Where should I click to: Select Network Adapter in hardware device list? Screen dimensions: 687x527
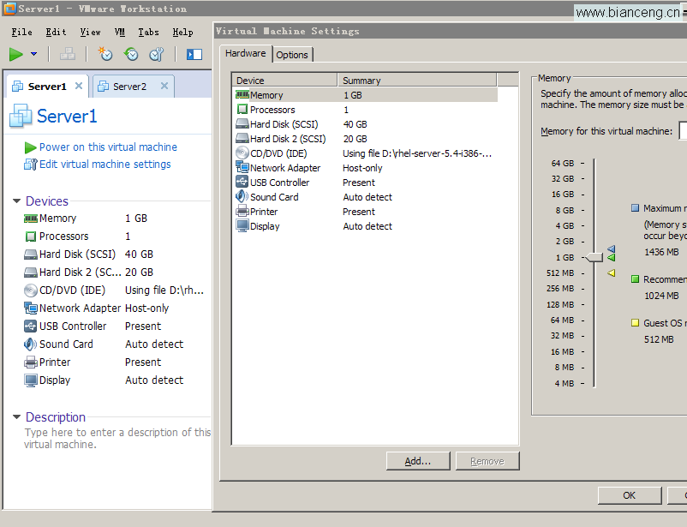click(366, 168)
